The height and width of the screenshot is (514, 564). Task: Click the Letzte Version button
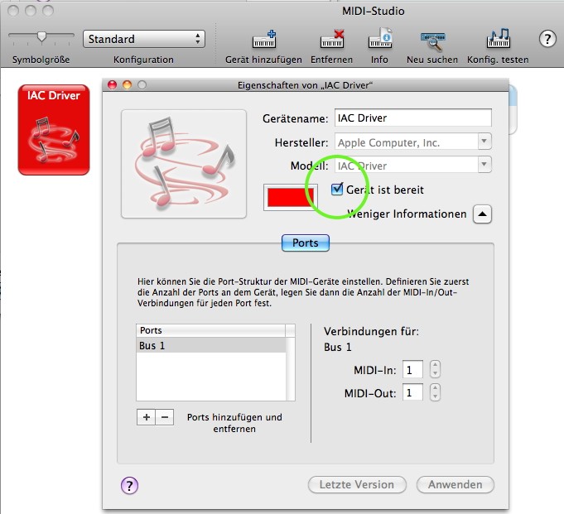pos(357,484)
